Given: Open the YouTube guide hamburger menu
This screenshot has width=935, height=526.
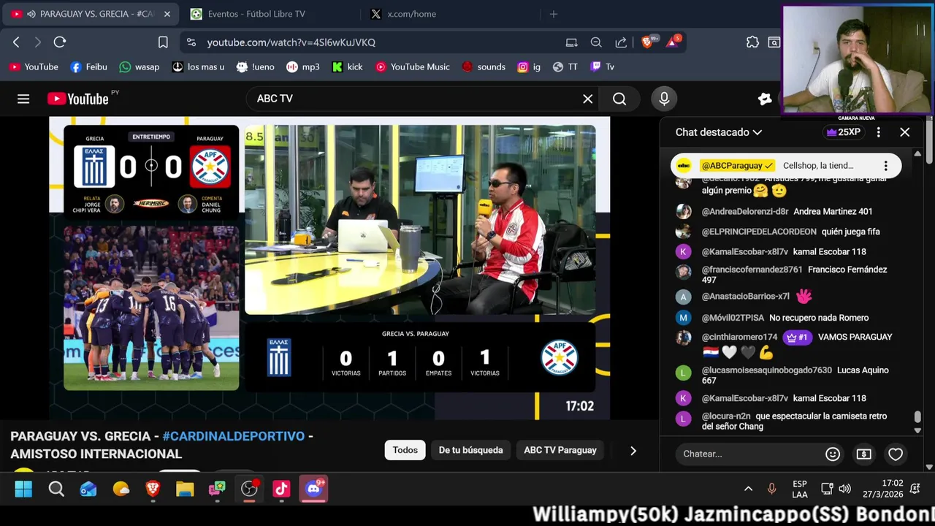Looking at the screenshot, I should coord(23,99).
